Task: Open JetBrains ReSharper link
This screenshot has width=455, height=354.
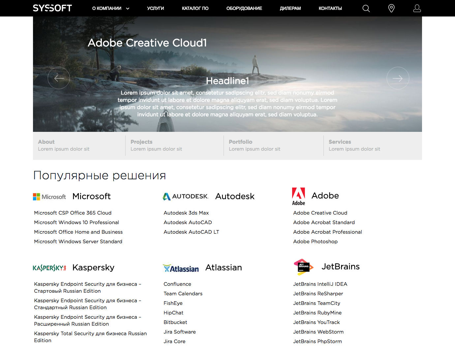Action: click(x=318, y=294)
